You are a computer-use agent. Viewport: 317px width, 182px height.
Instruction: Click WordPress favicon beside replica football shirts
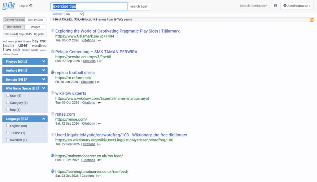pos(53,72)
